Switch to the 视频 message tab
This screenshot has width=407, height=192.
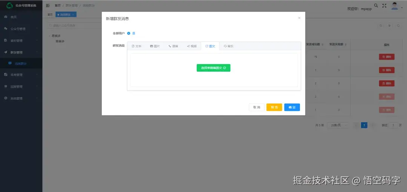[192, 46]
